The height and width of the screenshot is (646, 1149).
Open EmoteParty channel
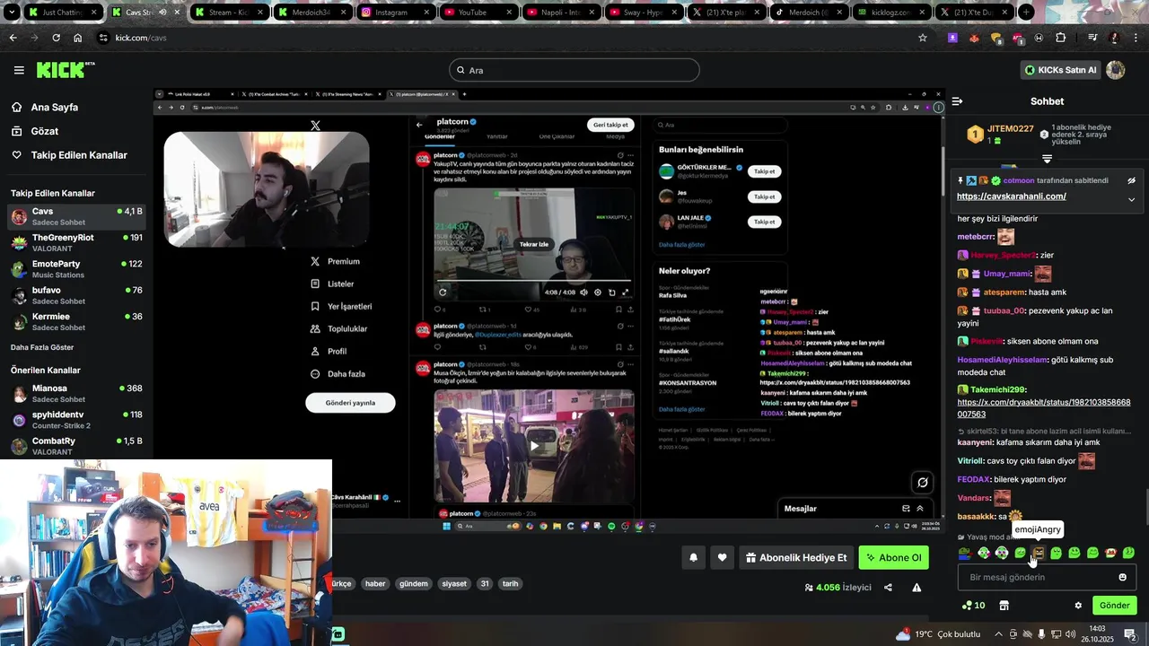(76, 269)
